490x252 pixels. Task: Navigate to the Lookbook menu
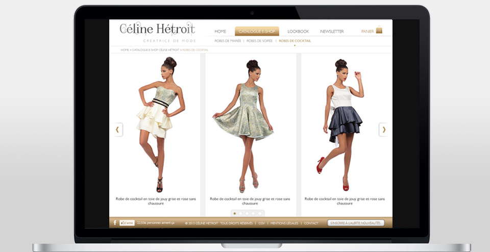tap(298, 32)
